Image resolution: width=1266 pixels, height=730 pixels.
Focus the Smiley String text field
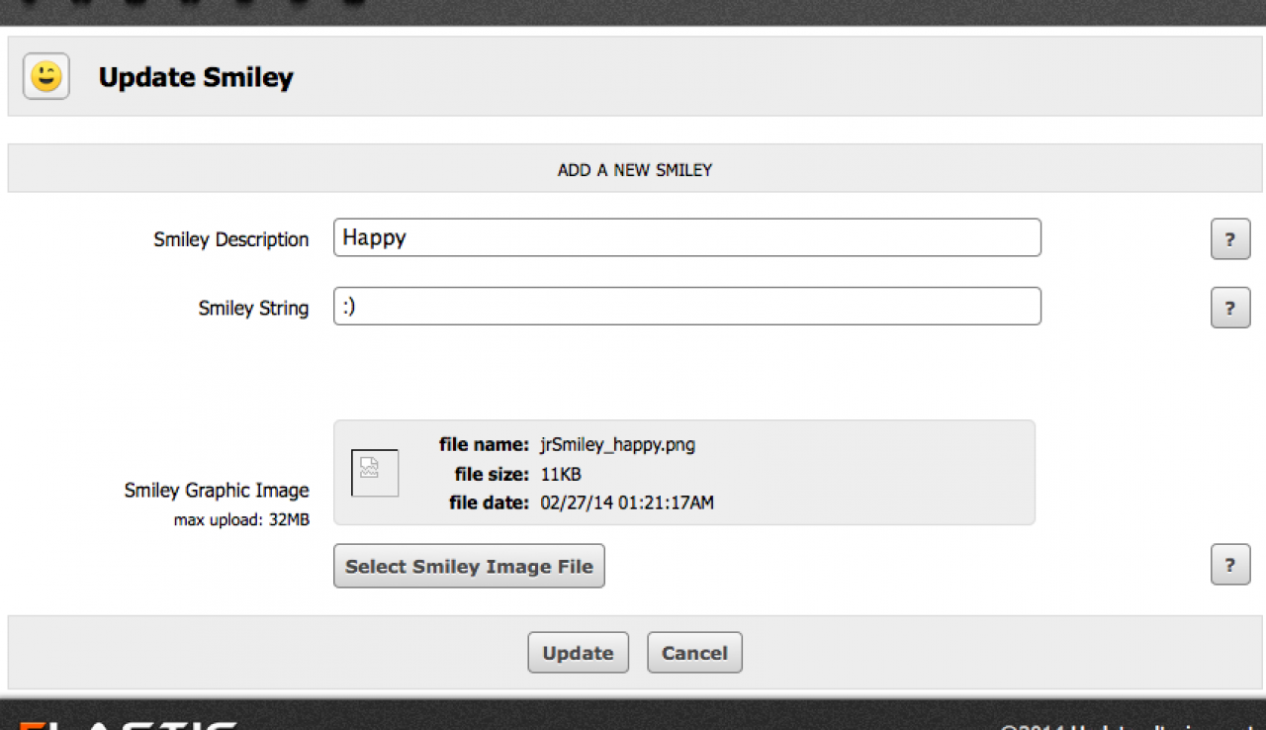(686, 307)
